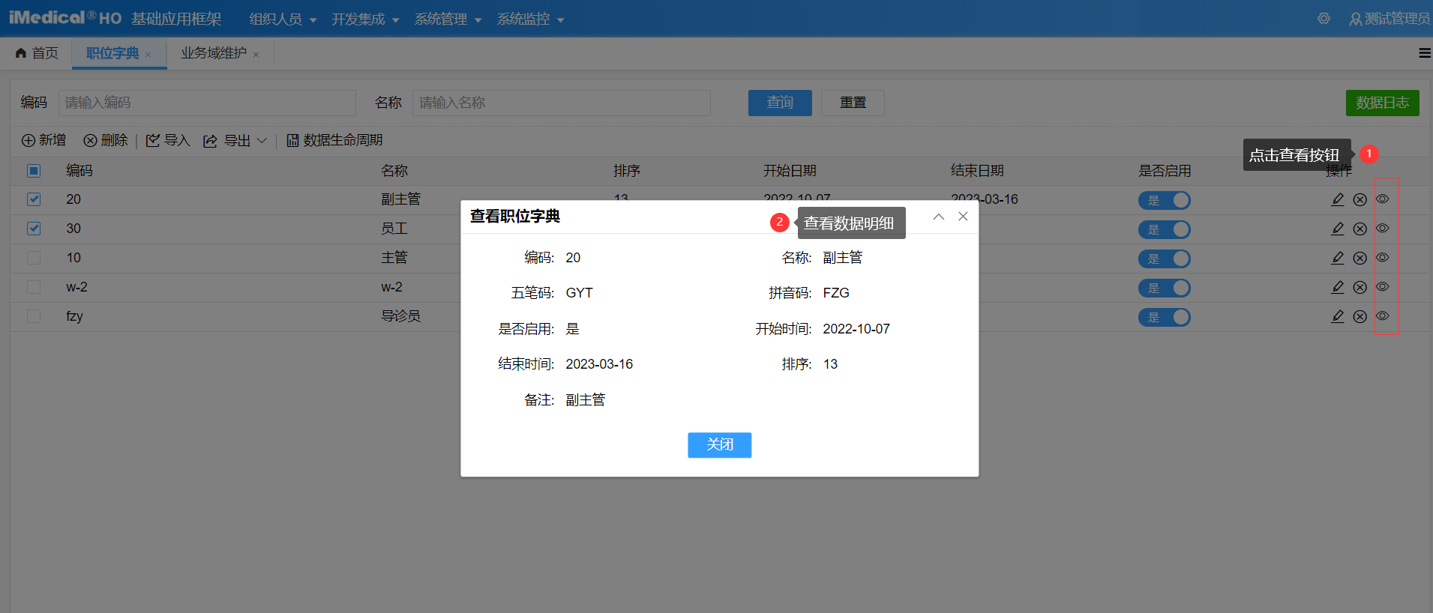Close the 职位字典 tab
The width and height of the screenshot is (1433, 613).
click(148, 54)
